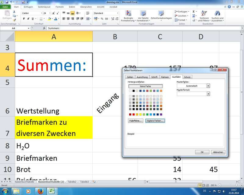
Task: Open Firefox from the taskbar
Action: [40, 191]
